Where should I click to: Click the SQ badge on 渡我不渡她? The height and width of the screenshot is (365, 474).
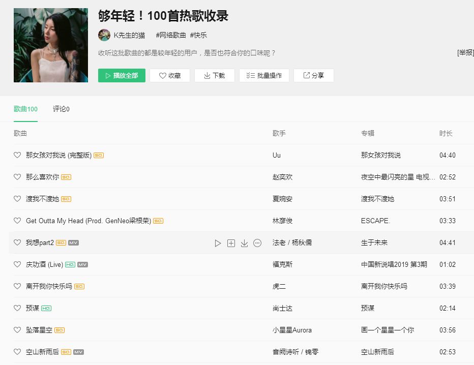66,199
